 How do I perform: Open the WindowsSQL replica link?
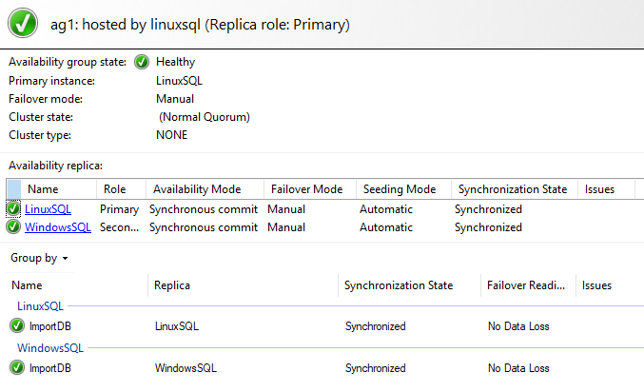click(x=58, y=227)
